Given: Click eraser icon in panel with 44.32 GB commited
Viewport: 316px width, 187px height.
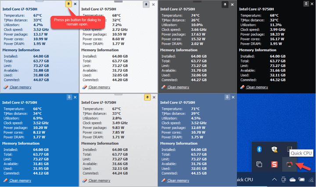Looking at the screenshot, I should (x=242, y=87).
